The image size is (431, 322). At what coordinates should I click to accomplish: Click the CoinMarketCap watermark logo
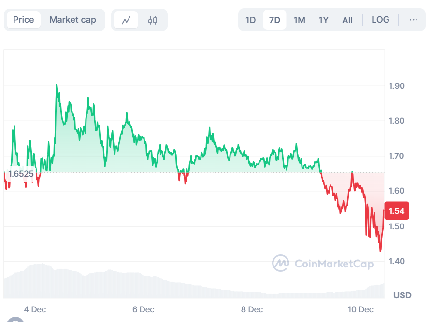tap(322, 264)
